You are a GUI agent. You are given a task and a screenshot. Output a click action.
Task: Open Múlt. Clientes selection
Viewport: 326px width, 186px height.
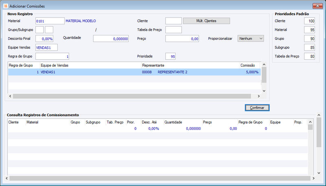(206, 21)
